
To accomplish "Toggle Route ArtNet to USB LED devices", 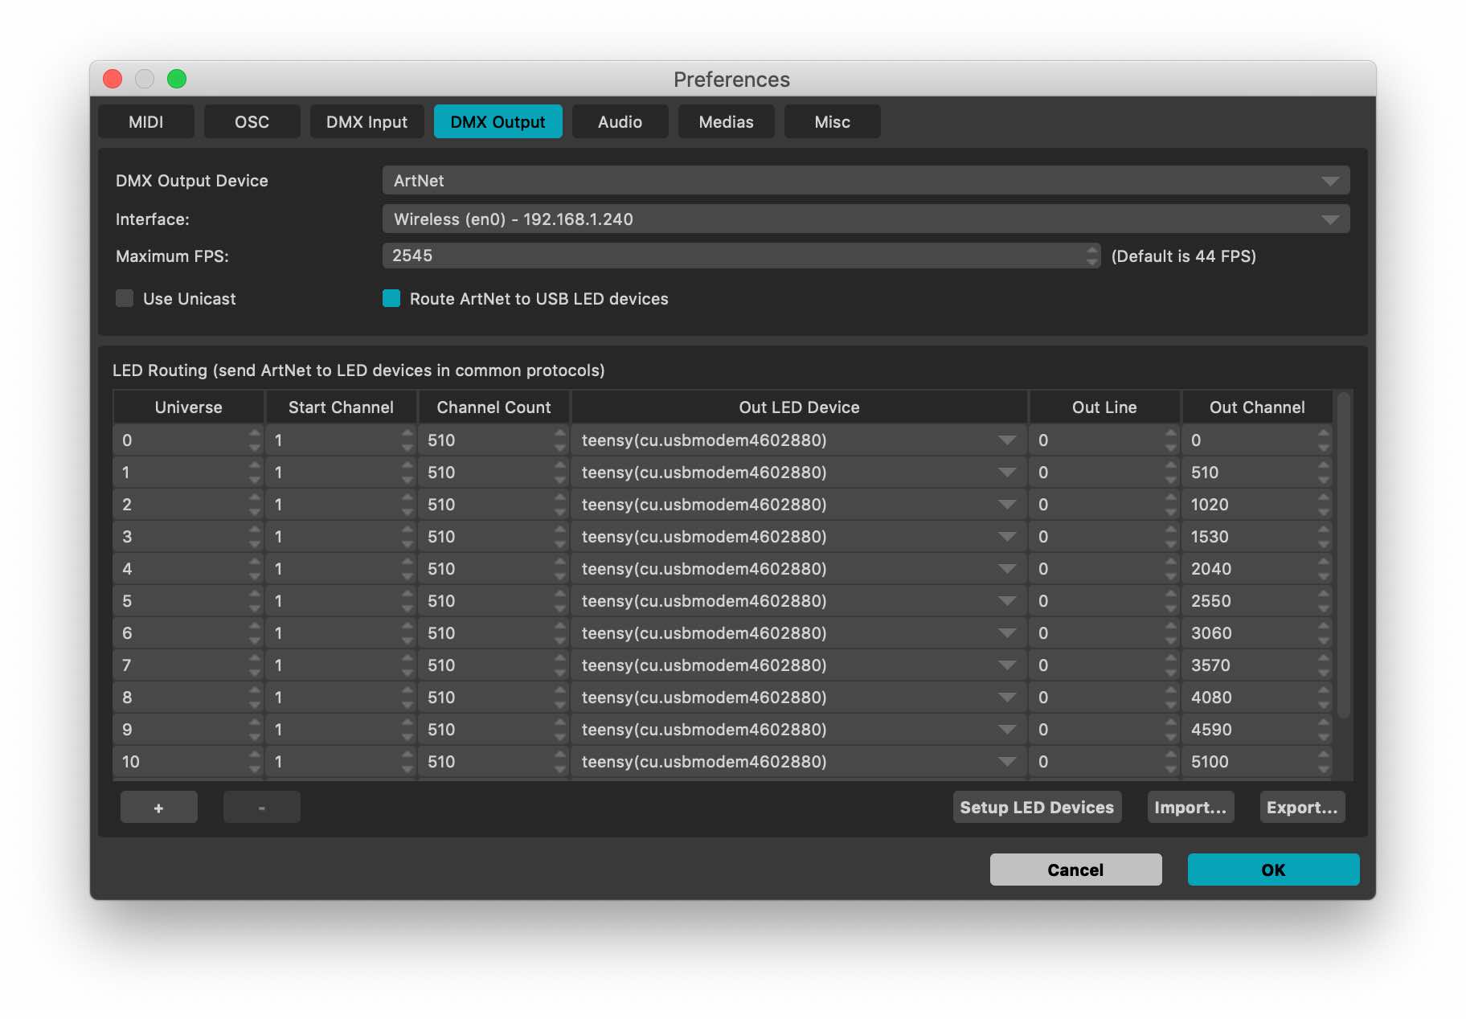I will [391, 299].
